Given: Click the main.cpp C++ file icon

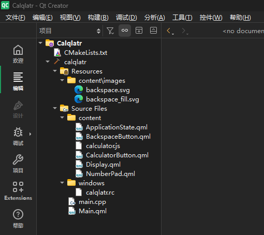Looking at the screenshot, I should [x=72, y=202].
